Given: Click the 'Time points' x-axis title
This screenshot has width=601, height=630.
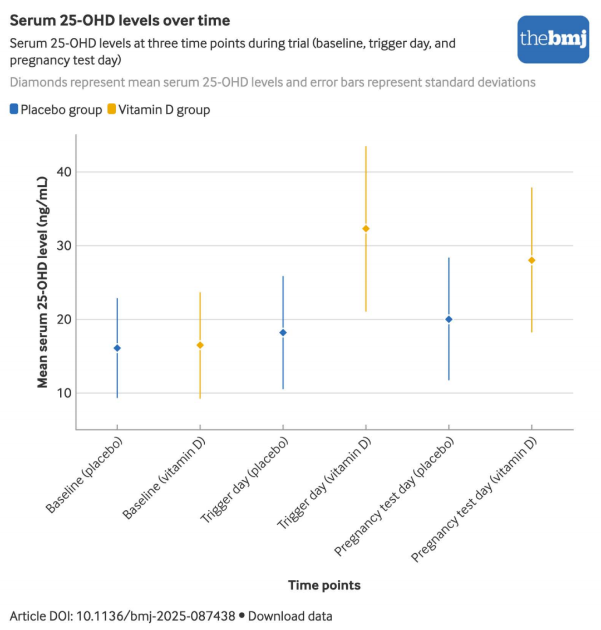Looking at the screenshot, I should click(324, 585).
